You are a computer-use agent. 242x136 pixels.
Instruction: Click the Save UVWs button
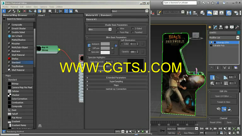pyautogui.click(x=230, y=122)
